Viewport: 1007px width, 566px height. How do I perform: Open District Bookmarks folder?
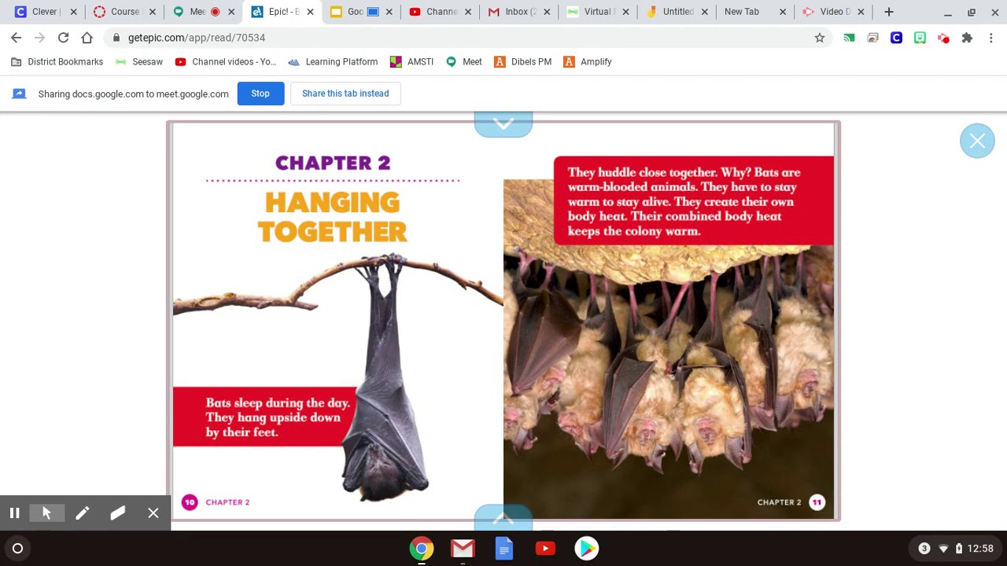tap(57, 62)
